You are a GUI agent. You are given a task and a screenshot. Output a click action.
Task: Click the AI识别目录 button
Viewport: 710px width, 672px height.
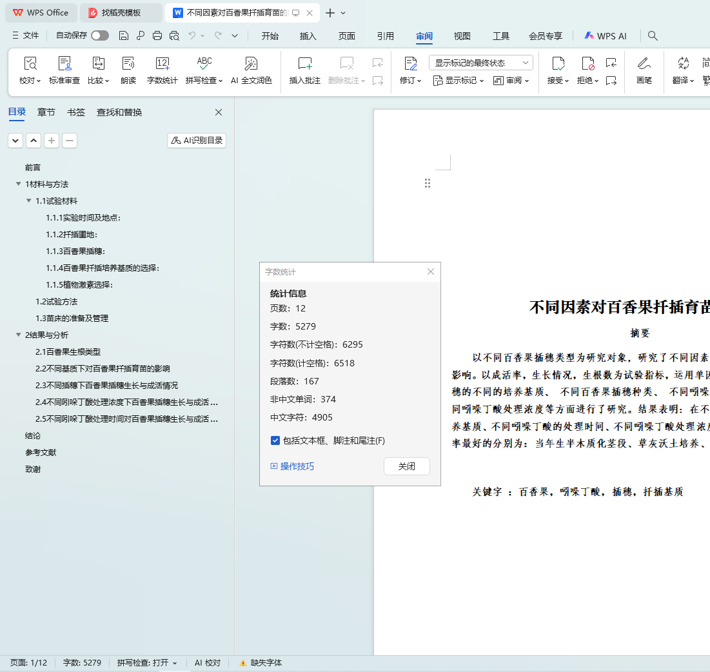pos(197,141)
